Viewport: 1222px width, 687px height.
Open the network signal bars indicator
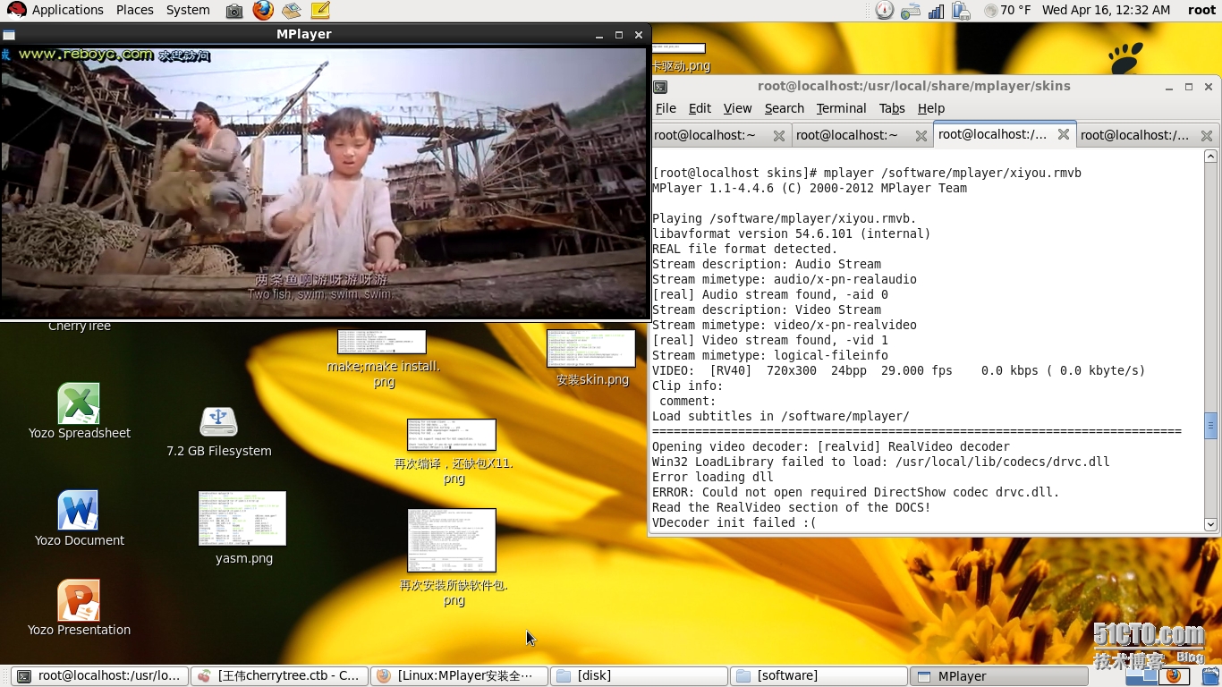coord(936,11)
